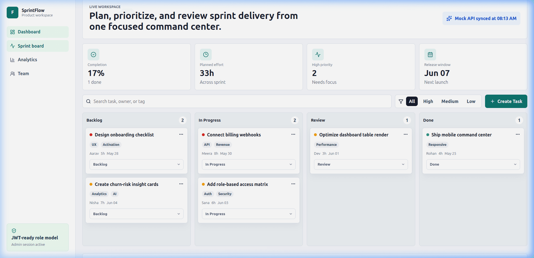This screenshot has height=258, width=534.
Task: Select the All priority filter
Action: coord(412,101)
